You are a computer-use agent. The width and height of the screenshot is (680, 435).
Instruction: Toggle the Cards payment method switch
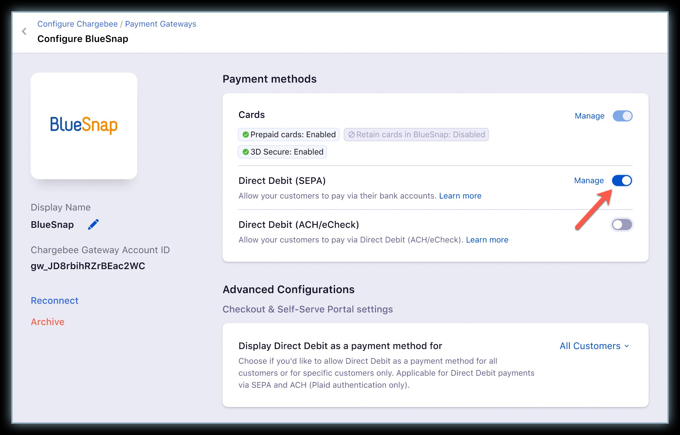(622, 116)
